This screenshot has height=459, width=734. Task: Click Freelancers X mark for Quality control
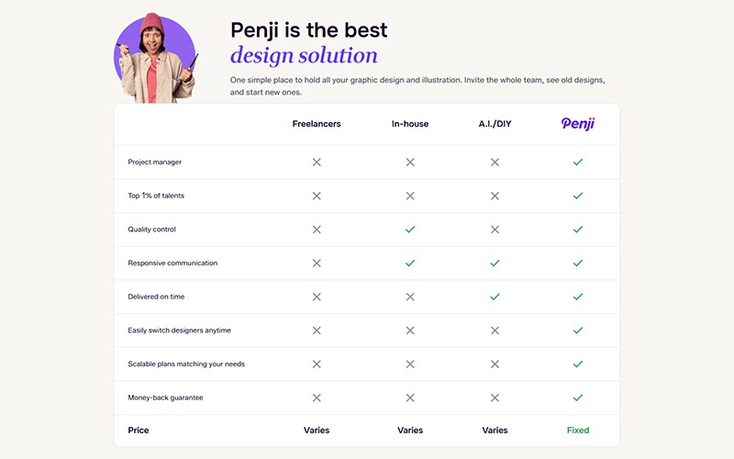(317, 229)
